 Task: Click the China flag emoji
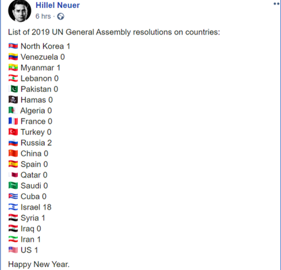point(13,153)
